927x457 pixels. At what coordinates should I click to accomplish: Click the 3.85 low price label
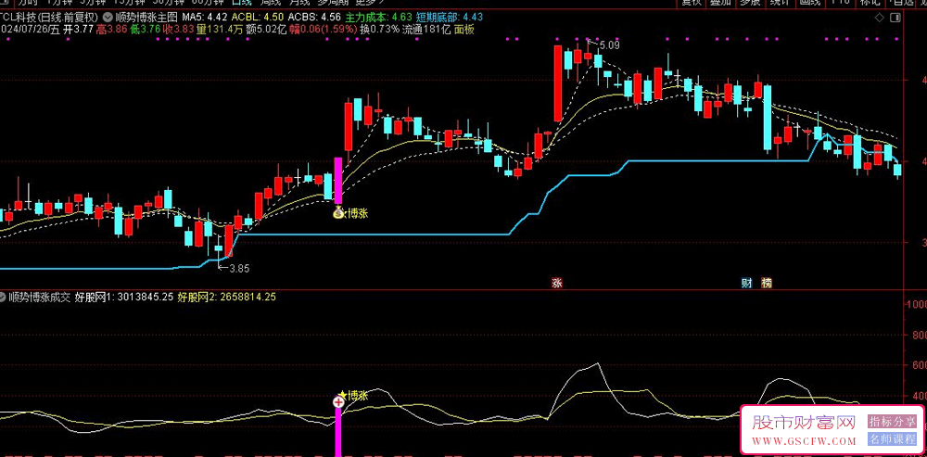click(239, 269)
